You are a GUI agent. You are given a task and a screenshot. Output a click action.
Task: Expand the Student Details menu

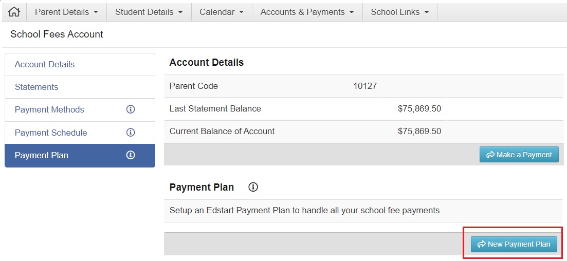tap(149, 12)
